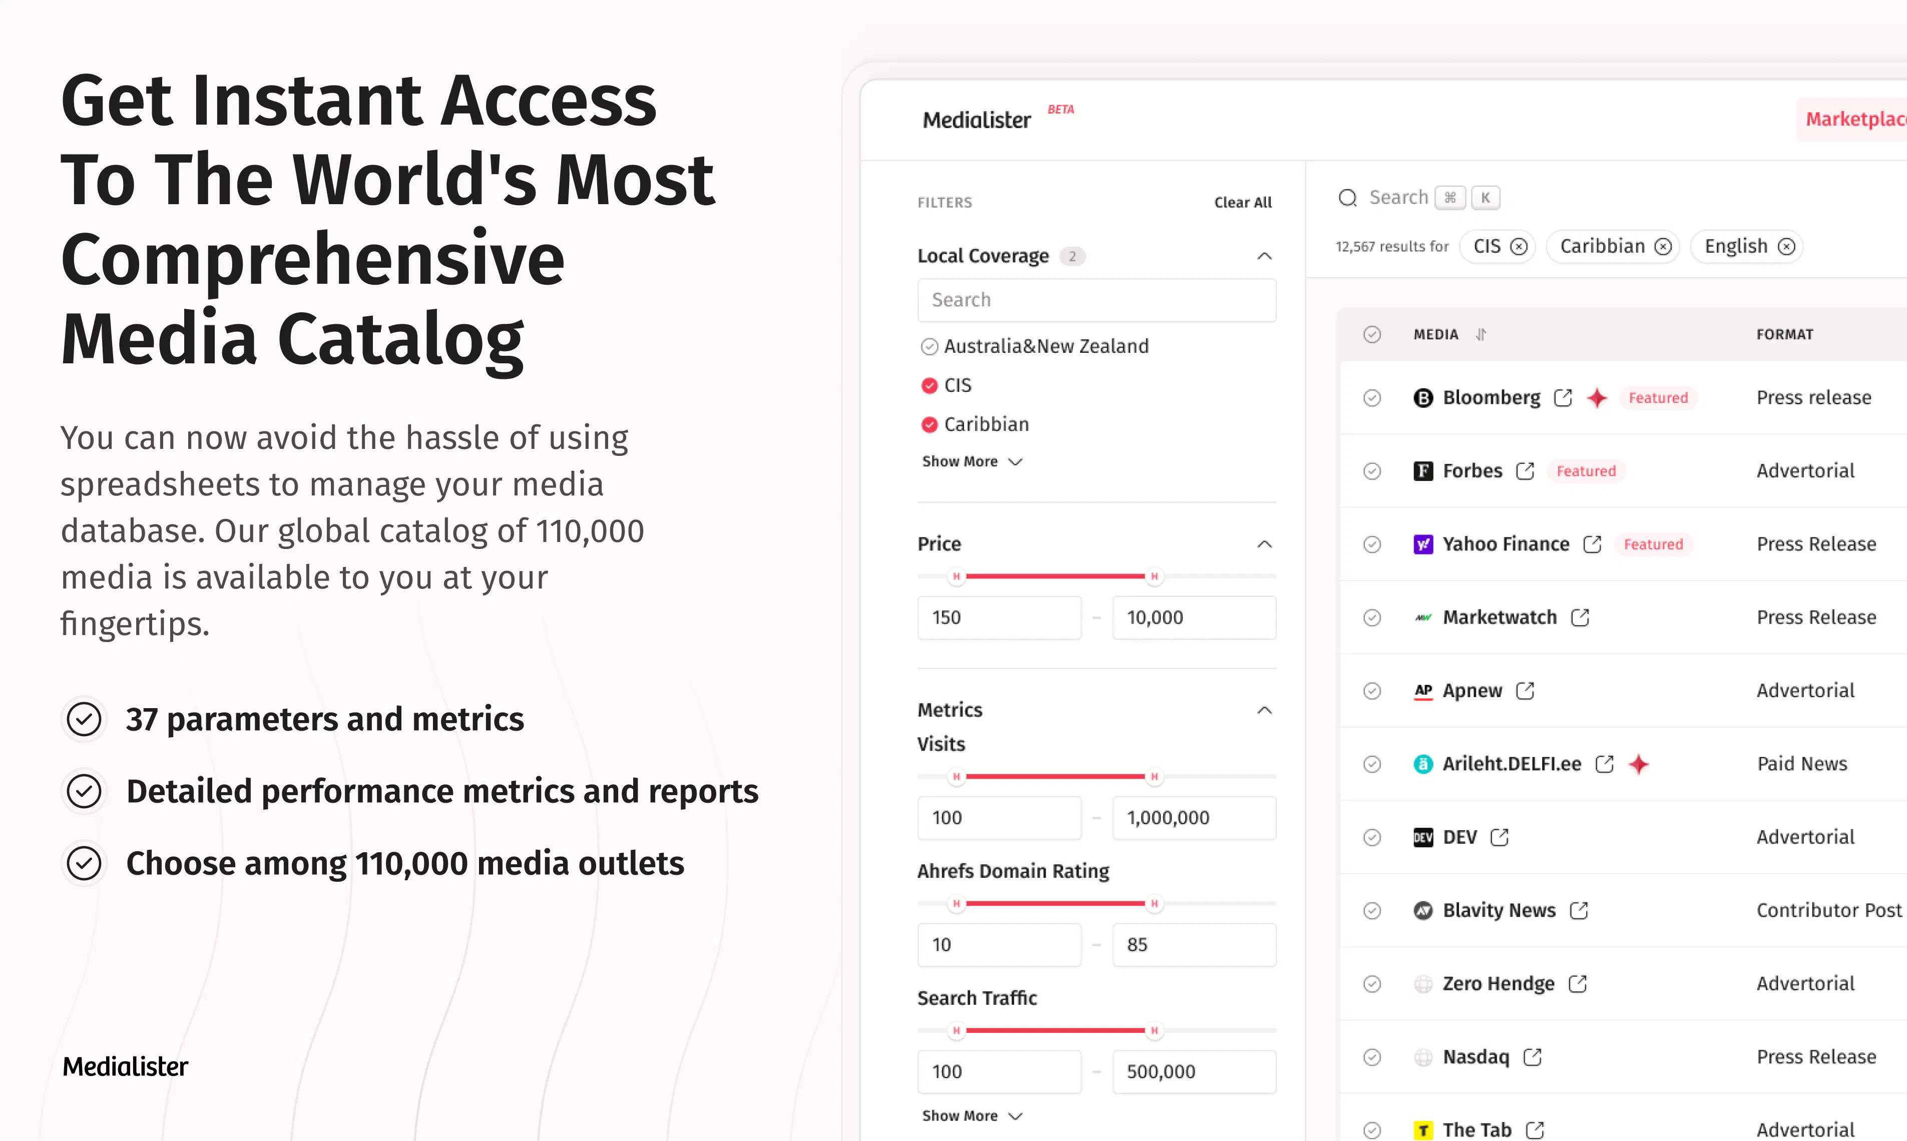This screenshot has width=1907, height=1141.
Task: Remove the English filter chip
Action: [1786, 246]
